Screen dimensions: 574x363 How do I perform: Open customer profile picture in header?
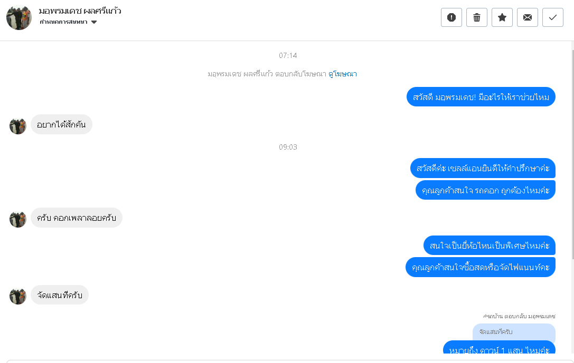click(x=19, y=17)
